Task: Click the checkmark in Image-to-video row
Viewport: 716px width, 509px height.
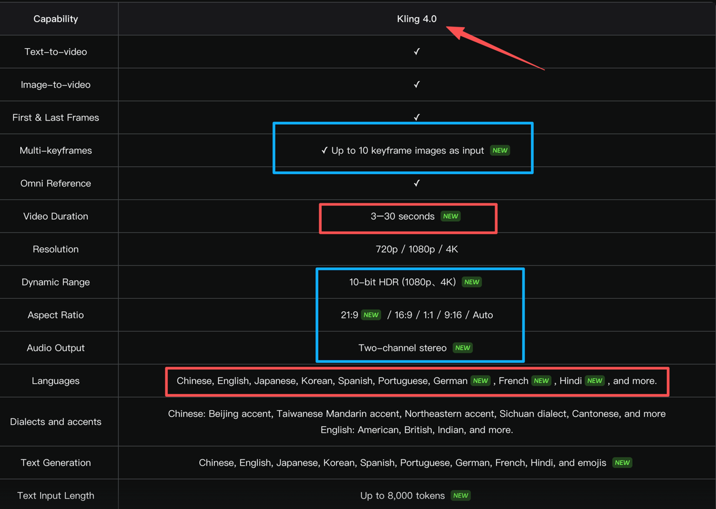Action: 417,85
